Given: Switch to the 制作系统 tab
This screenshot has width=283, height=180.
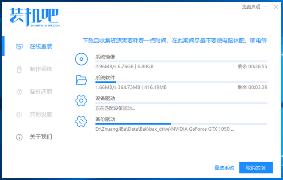Looking at the screenshot, I should tap(41, 69).
